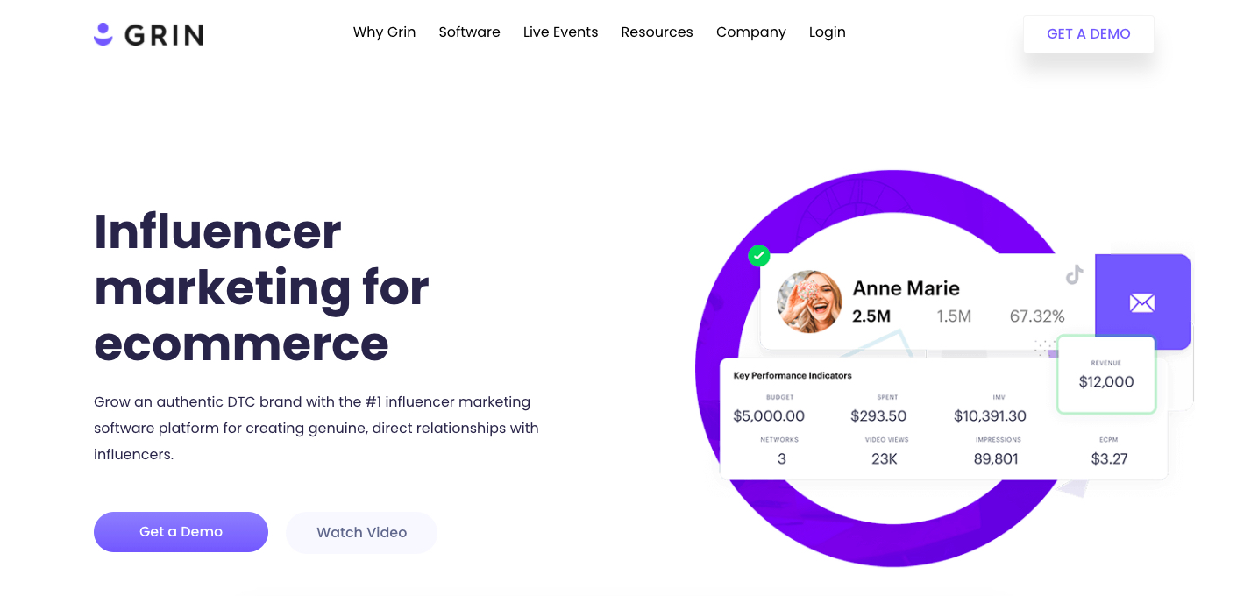Screen dimensions: 1251x596
Task: Click the Grow an authentic DTC brand paragraph
Action: coord(316,429)
